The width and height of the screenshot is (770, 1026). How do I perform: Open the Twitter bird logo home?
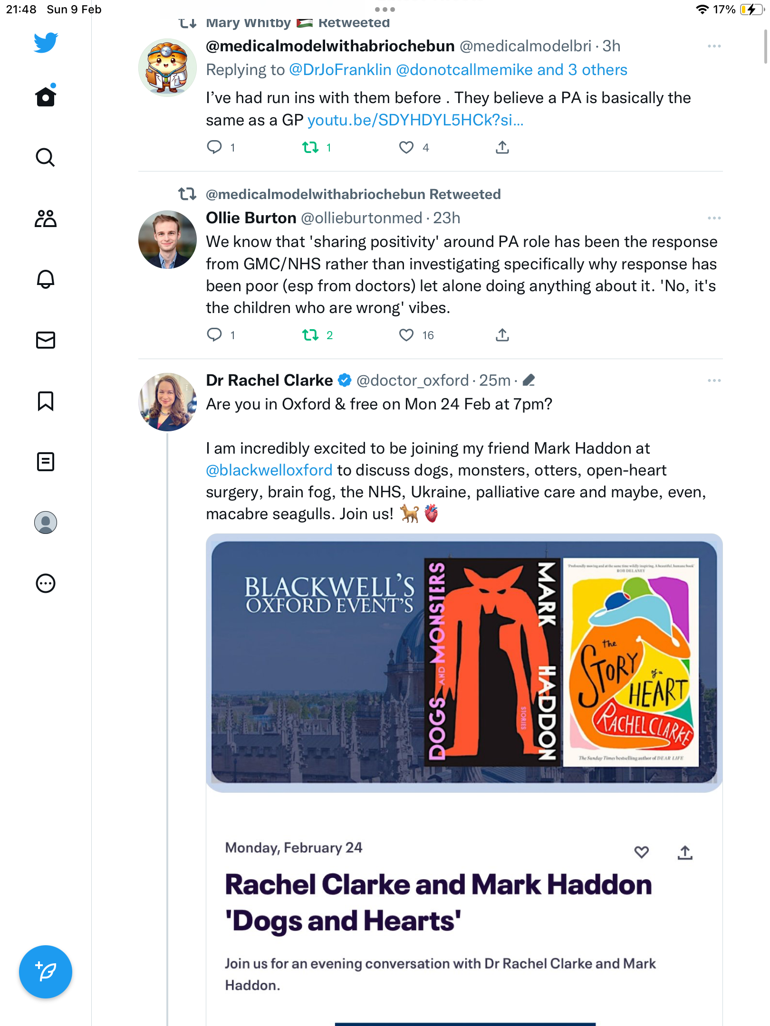point(46,43)
